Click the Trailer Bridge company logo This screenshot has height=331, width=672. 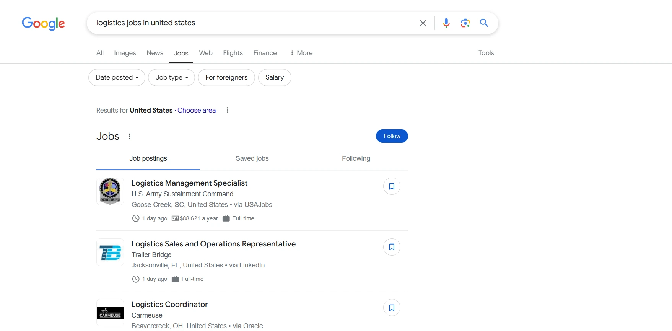pos(110,252)
